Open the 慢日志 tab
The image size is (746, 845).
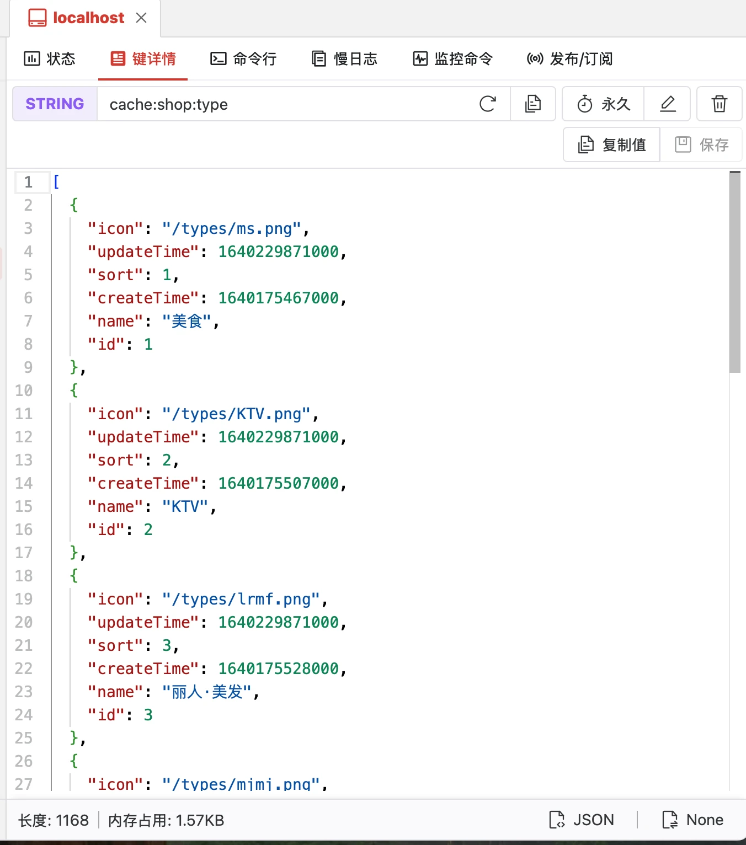[344, 59]
